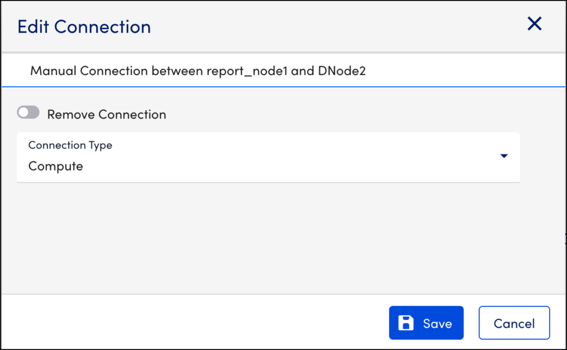567x350 pixels.
Task: Click the word Save on the button
Action: click(437, 324)
